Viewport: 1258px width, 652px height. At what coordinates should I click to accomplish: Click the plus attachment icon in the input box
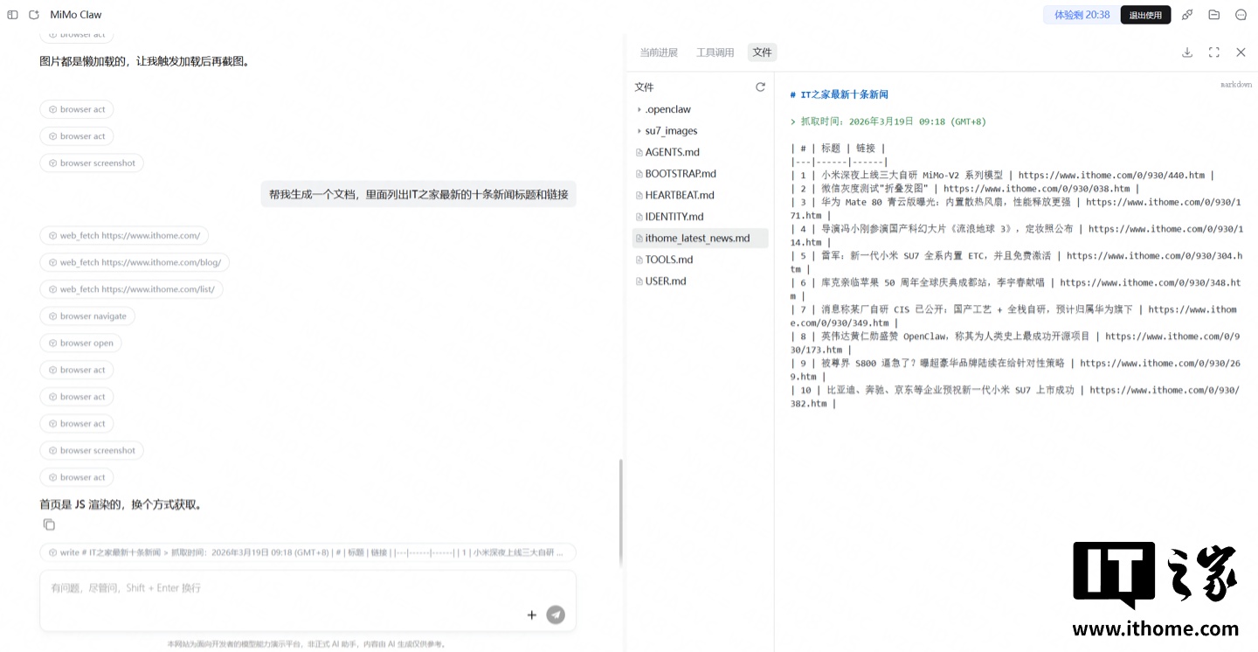pos(531,614)
